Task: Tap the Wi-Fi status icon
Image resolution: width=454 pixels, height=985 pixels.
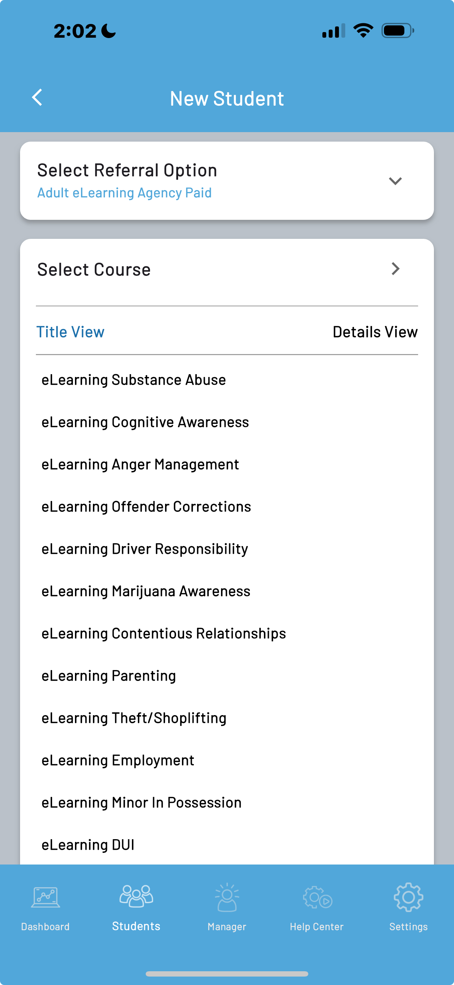Action: (363, 30)
